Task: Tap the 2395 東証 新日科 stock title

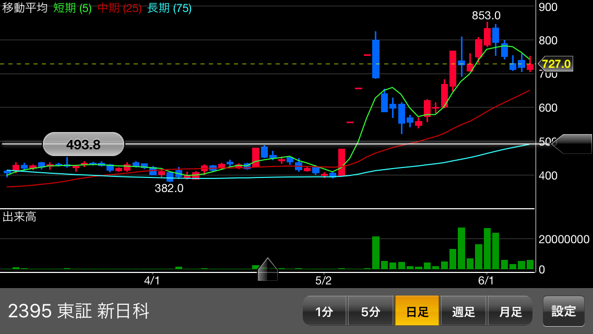Action: (x=79, y=311)
